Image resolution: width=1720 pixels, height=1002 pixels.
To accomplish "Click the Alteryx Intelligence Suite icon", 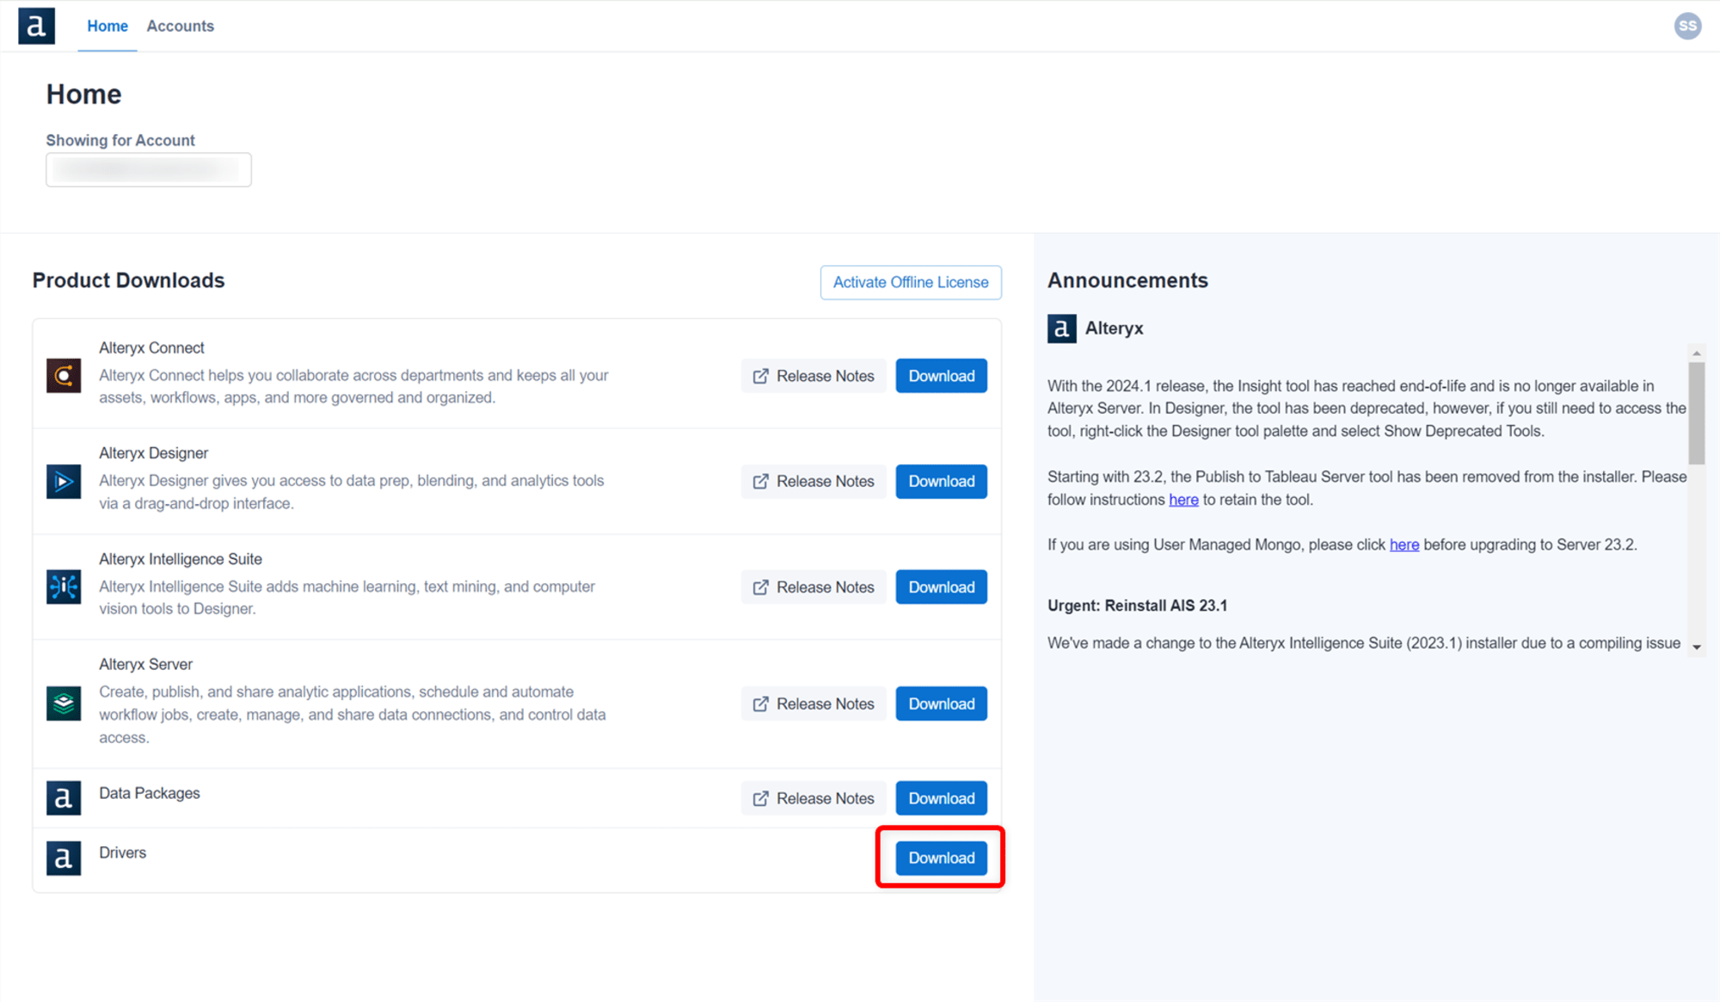I will [64, 587].
